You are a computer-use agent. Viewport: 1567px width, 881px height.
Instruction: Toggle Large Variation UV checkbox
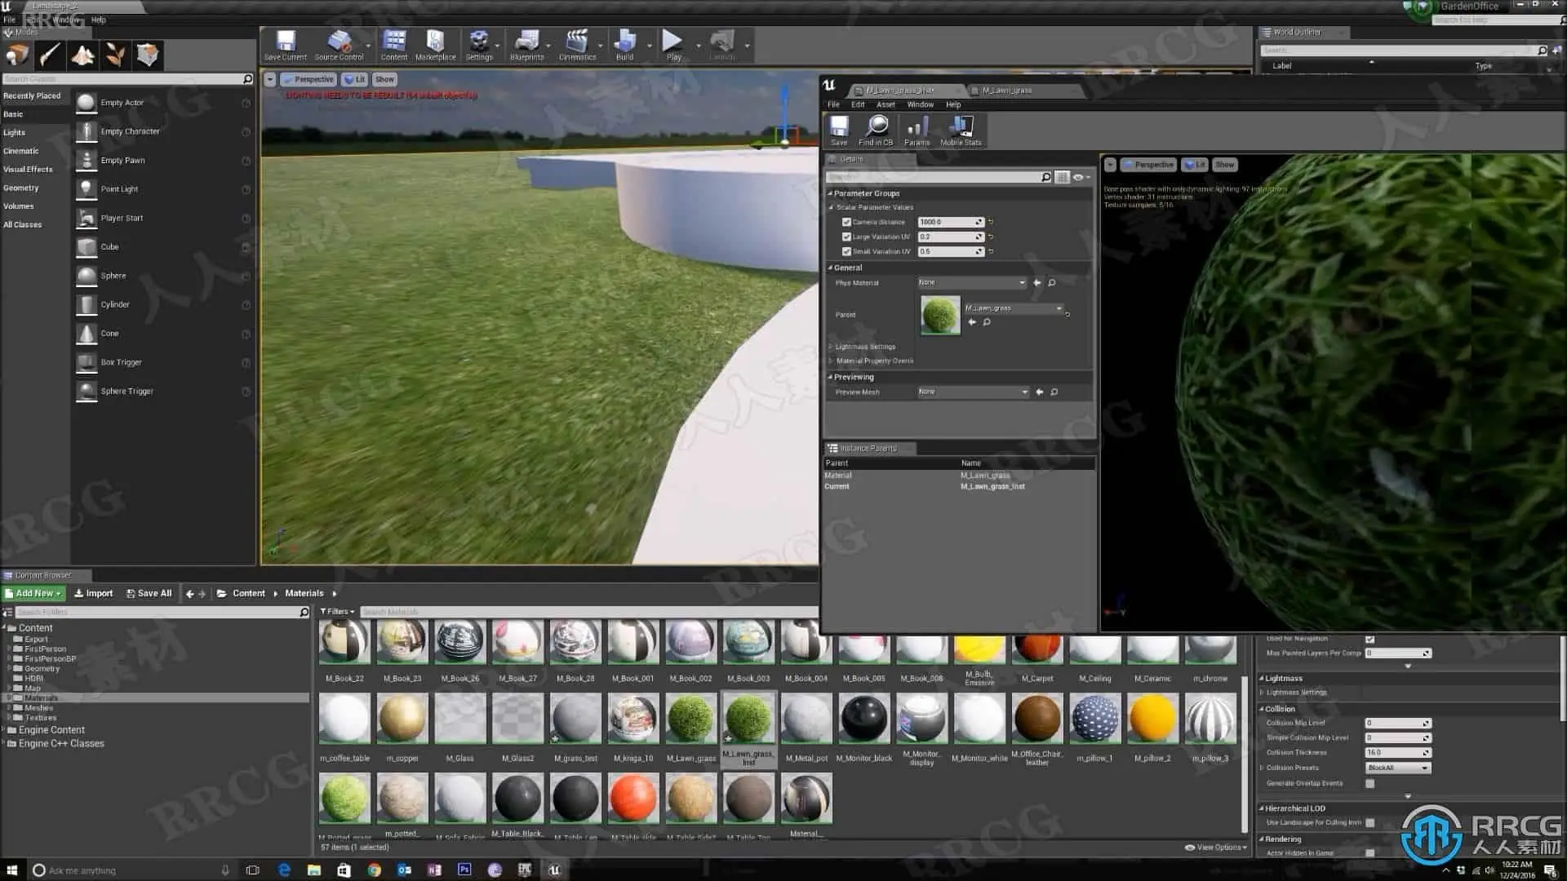(846, 237)
